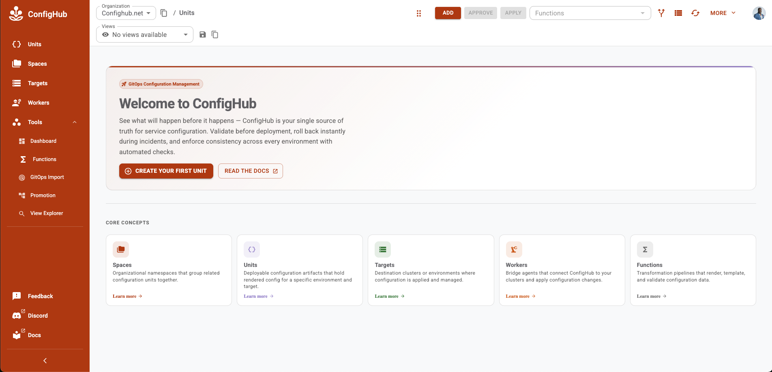Open the Discord external link
This screenshot has width=772, height=372.
[45, 316]
